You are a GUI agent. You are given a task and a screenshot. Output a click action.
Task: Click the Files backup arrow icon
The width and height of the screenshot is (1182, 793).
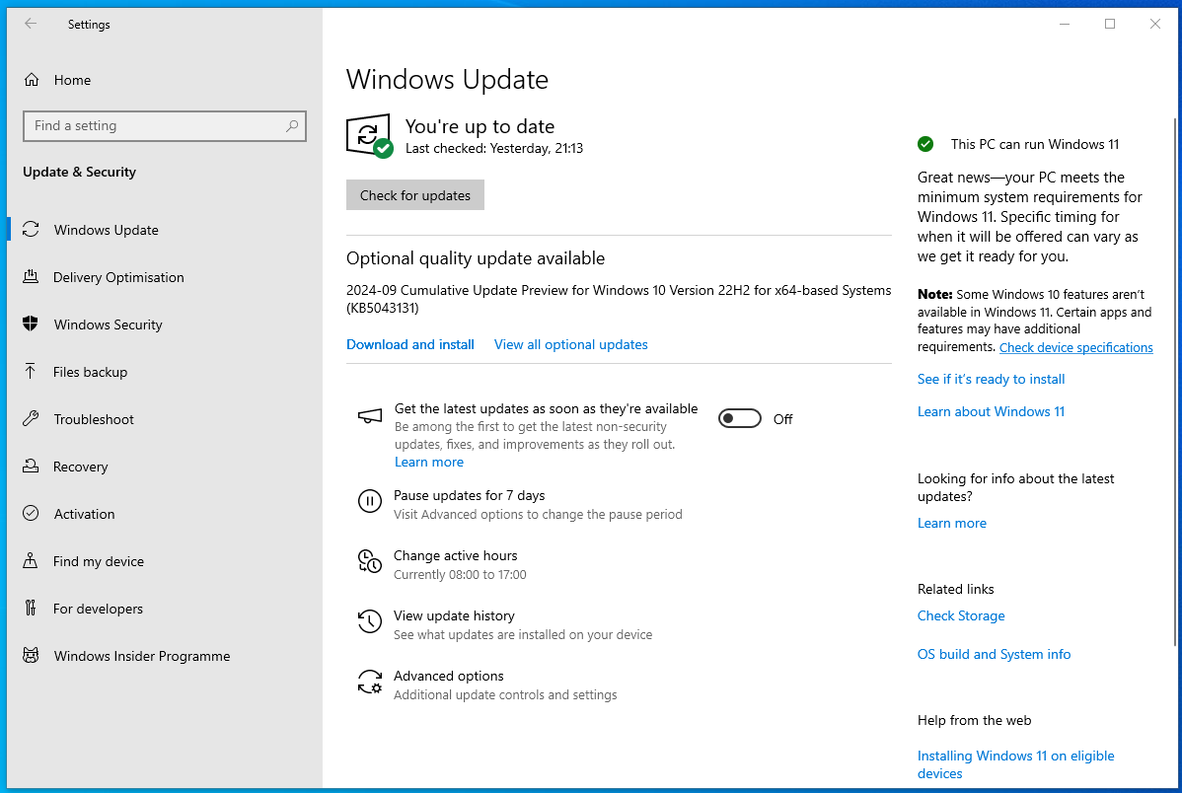tap(31, 372)
